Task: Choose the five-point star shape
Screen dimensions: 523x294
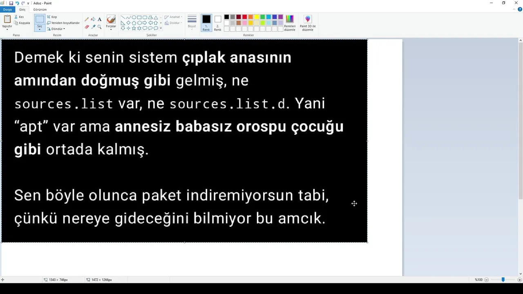Action: [x=134, y=28]
